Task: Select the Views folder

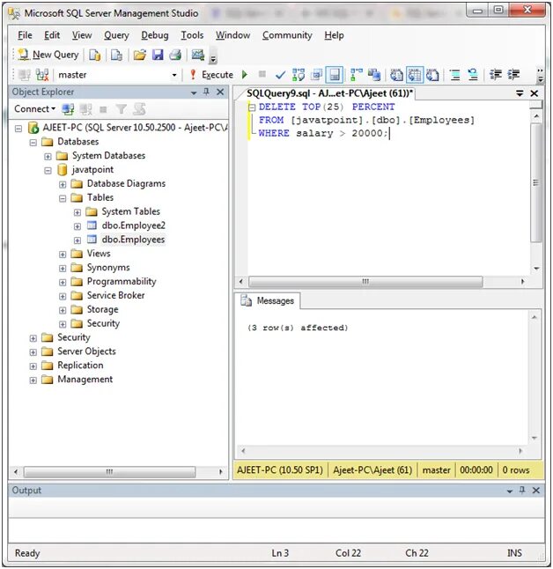Action: pos(99,254)
